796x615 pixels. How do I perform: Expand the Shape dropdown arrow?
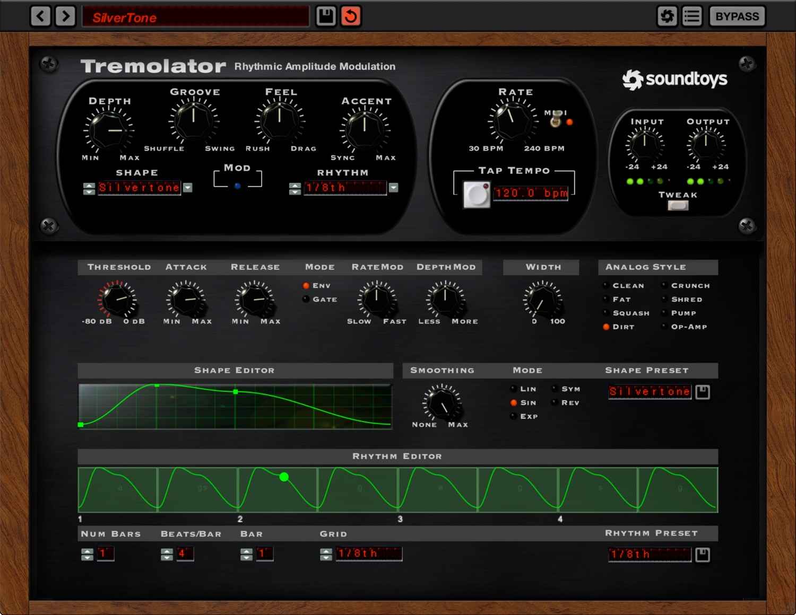click(188, 188)
